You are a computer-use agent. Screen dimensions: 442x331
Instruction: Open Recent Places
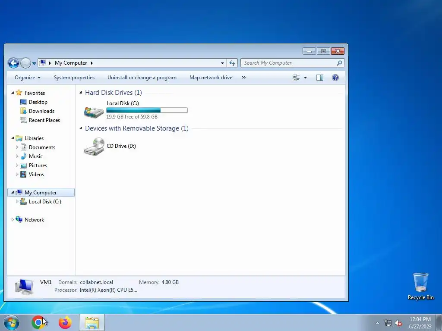pyautogui.click(x=44, y=120)
